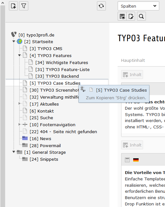This screenshot has height=207, width=165.
Task: Click the blue News folder icon
Action: [x=25, y=138]
